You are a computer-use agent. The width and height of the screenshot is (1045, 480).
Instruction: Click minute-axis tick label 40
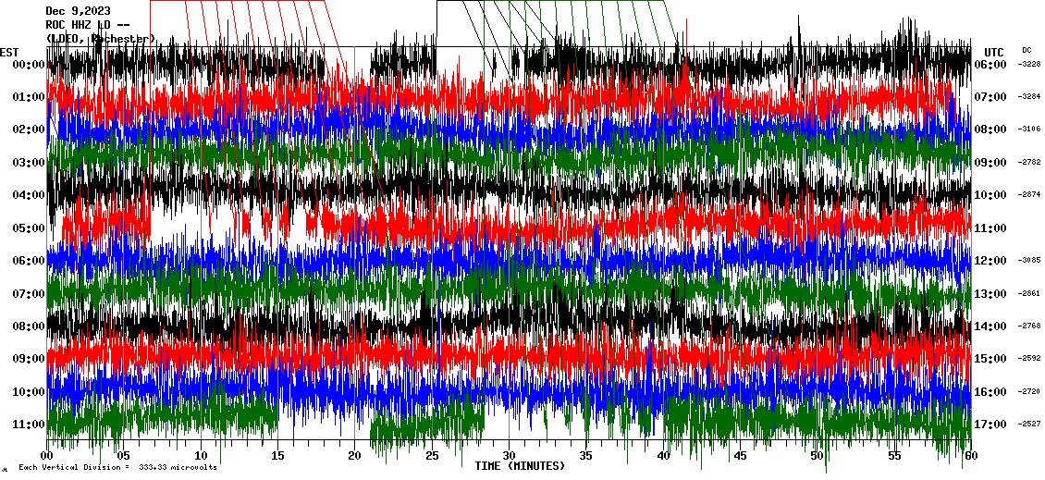(663, 456)
